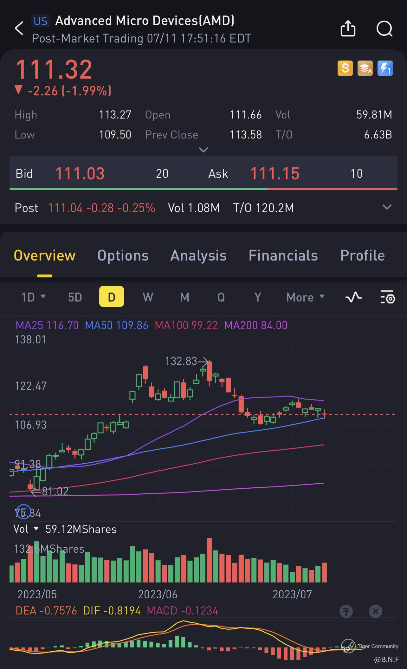Viewport: 407px width, 669px height.
Task: Tap the Vol value 59.81M
Action: [x=374, y=114]
